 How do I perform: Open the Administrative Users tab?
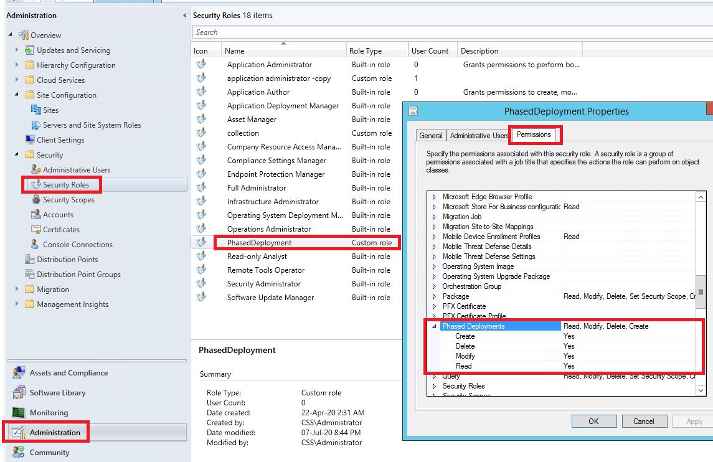coord(478,134)
